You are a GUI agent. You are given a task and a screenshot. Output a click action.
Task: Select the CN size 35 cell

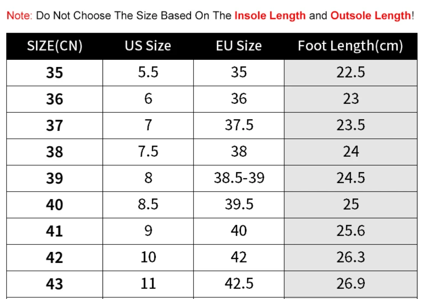55,73
